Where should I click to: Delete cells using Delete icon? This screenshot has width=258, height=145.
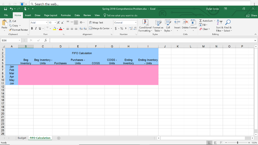185,24
